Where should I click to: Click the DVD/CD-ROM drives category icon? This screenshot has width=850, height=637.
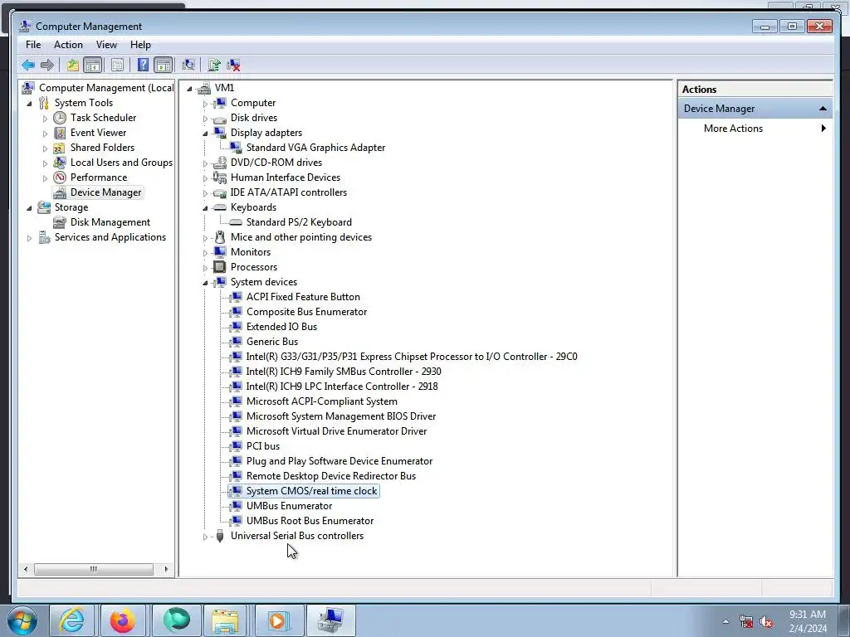219,163
